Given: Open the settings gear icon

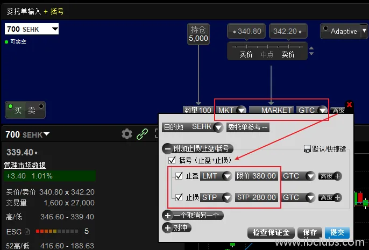Looking at the screenshot, I should tap(127, 134).
